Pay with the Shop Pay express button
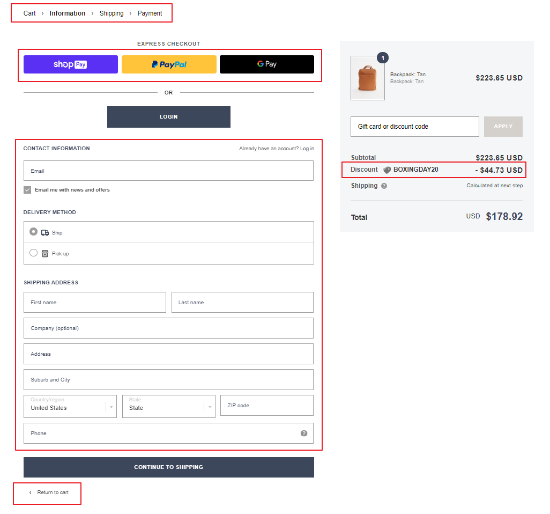Viewport: 550px width, 514px height. click(71, 64)
